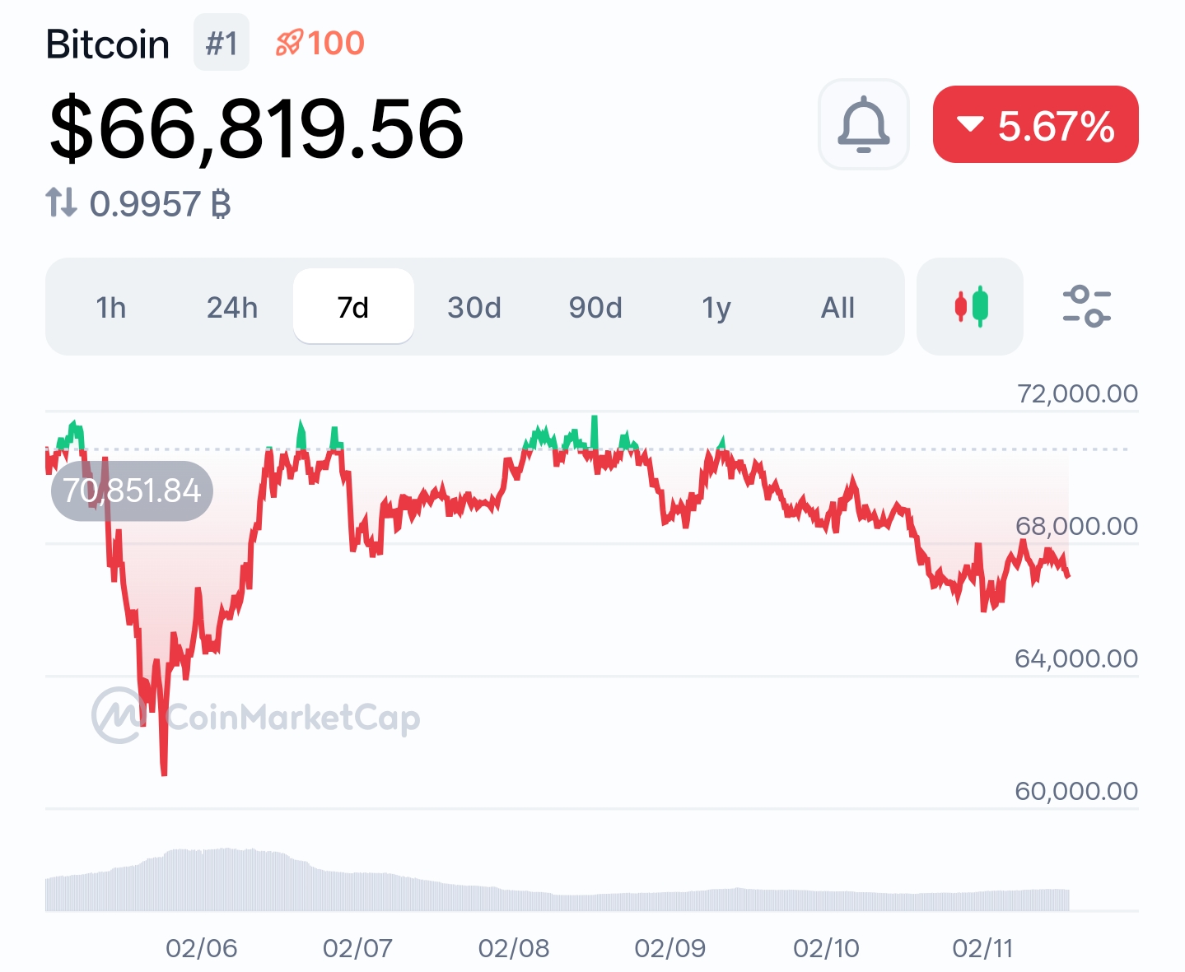Select the 24h timeframe tab
The image size is (1185, 972).
coord(232,308)
